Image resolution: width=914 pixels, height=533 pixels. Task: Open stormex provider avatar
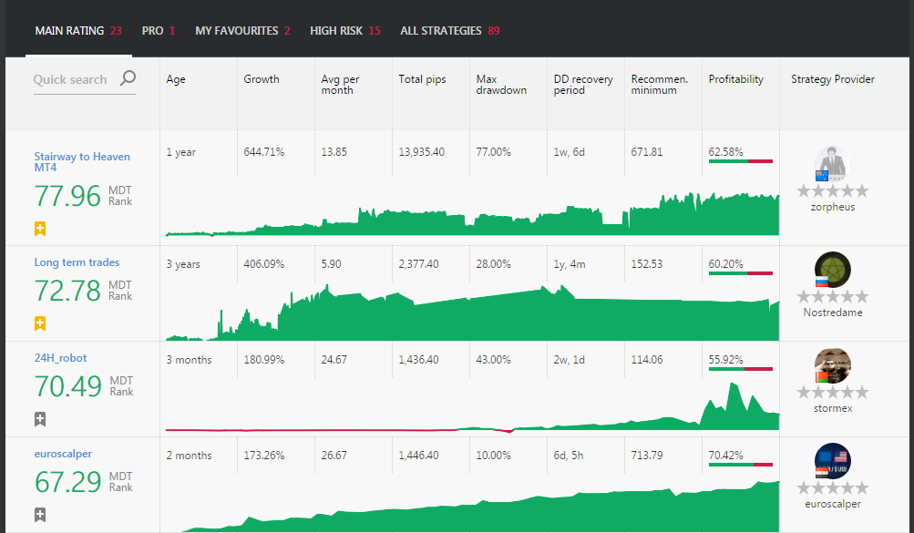tap(832, 366)
